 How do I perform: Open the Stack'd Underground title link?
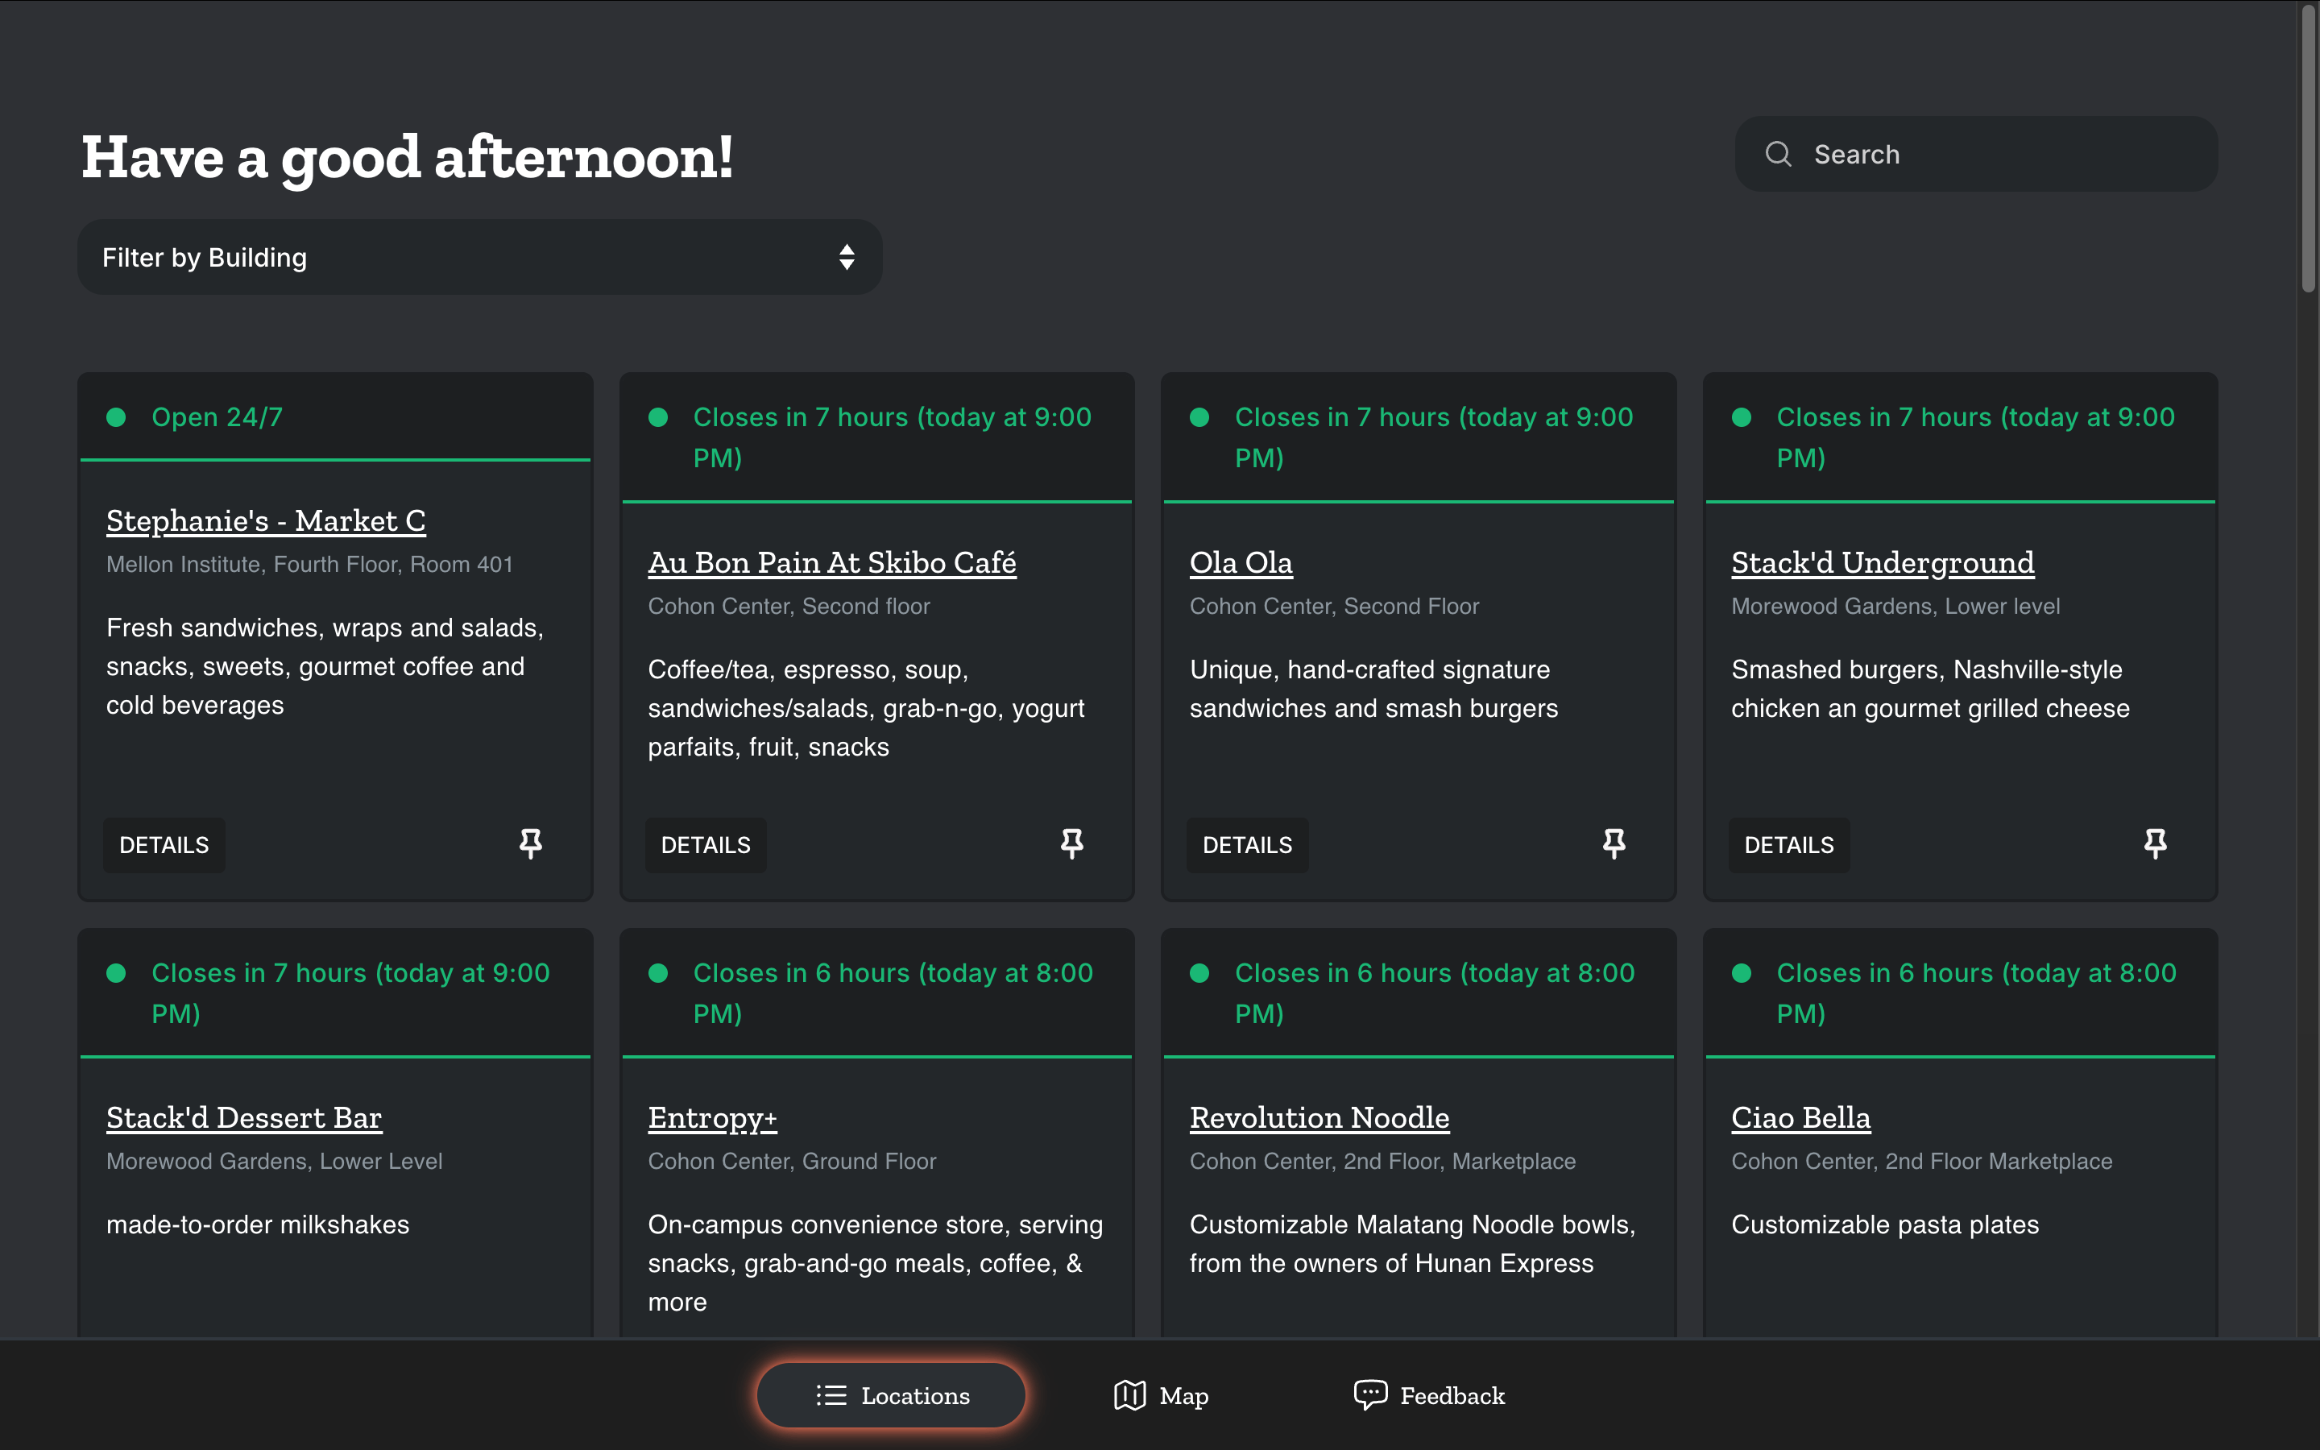click(x=1882, y=563)
